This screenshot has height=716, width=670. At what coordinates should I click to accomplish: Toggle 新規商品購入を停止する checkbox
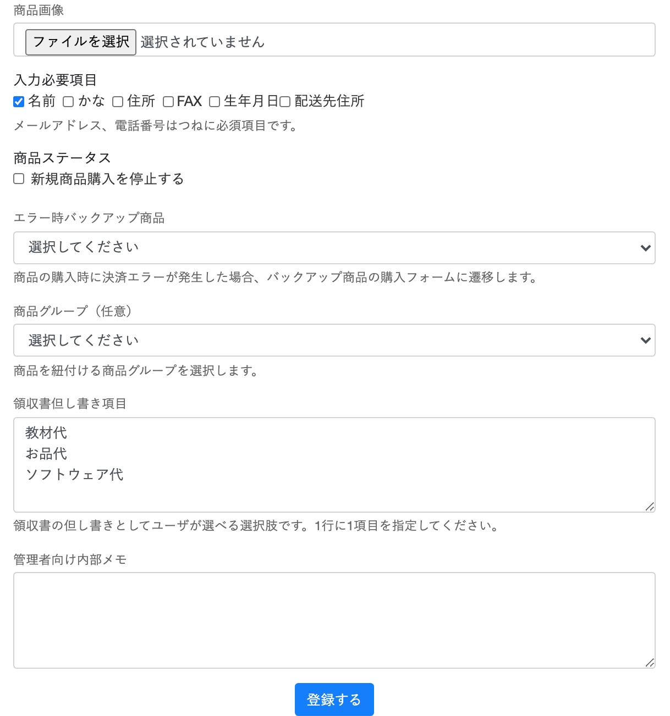[x=19, y=179]
